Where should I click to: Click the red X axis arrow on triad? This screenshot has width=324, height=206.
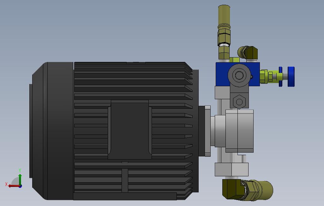pos(14,186)
